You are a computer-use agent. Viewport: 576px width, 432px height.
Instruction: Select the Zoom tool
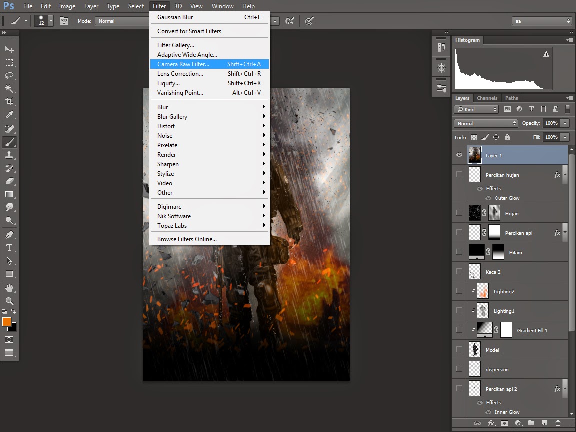click(x=9, y=301)
